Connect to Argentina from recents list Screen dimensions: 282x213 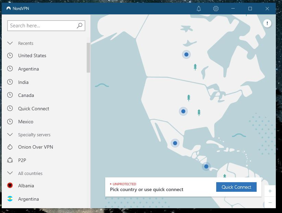coord(28,69)
